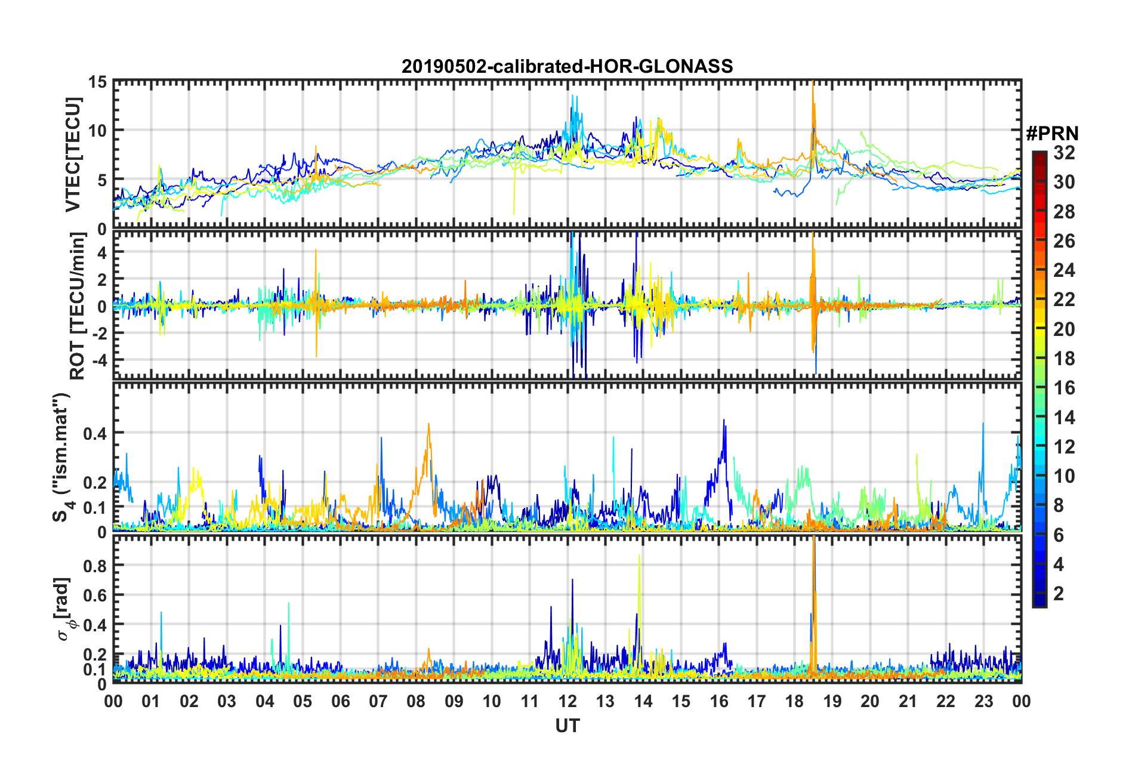Click x-axis tick label 18

pyautogui.click(x=794, y=701)
